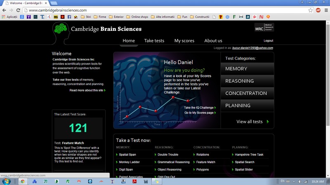Click the MRC Medical Research Council logo
Viewport: 330px width, 185px height.
[x=264, y=27]
